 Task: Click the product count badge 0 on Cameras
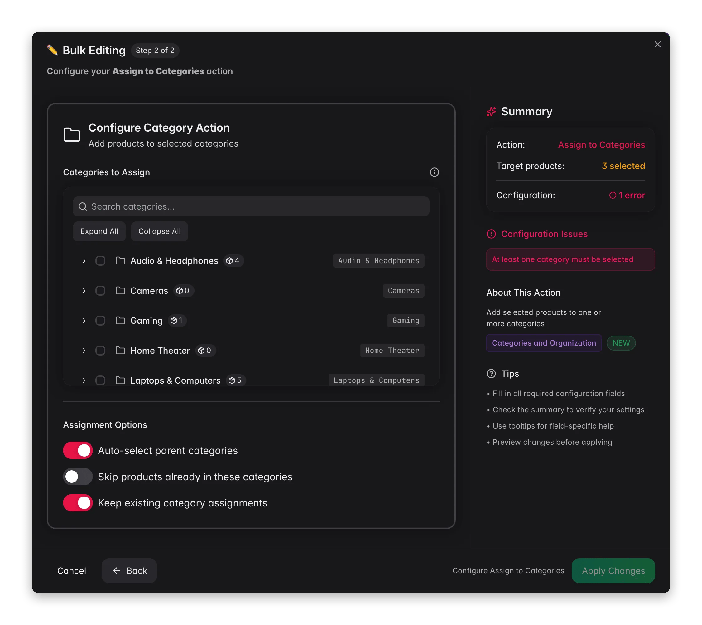(183, 290)
